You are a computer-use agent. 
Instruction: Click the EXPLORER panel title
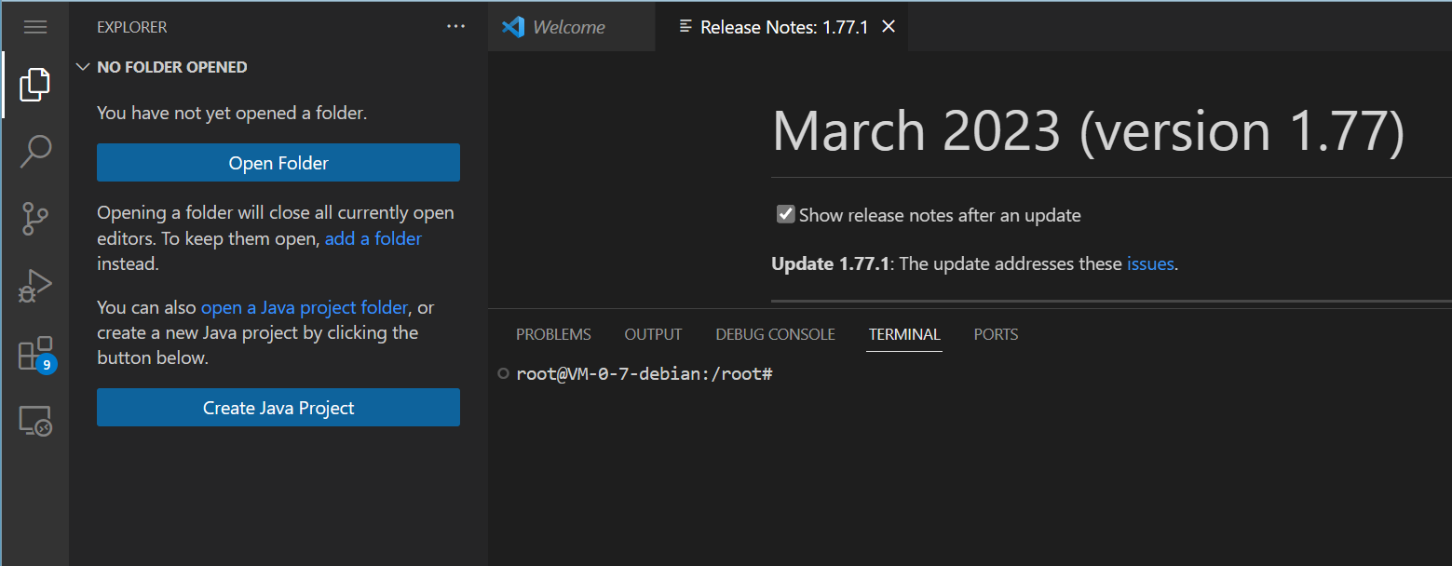point(132,27)
